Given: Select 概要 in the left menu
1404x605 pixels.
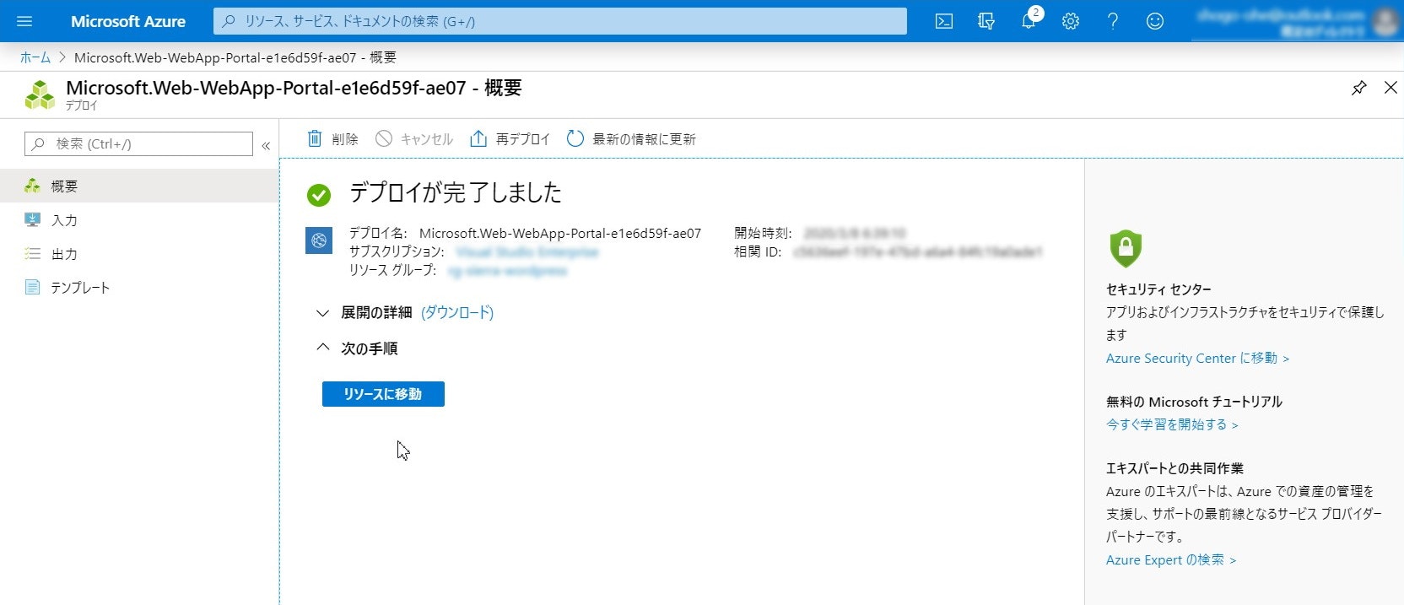Looking at the screenshot, I should pos(139,186).
